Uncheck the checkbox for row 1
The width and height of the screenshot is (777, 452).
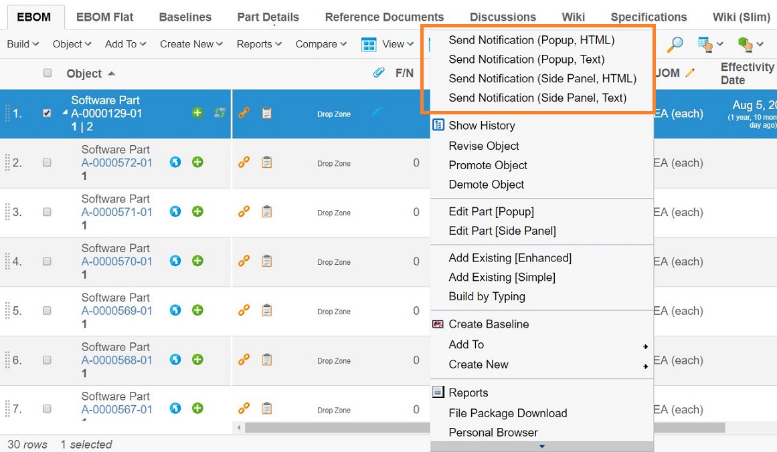[47, 114]
